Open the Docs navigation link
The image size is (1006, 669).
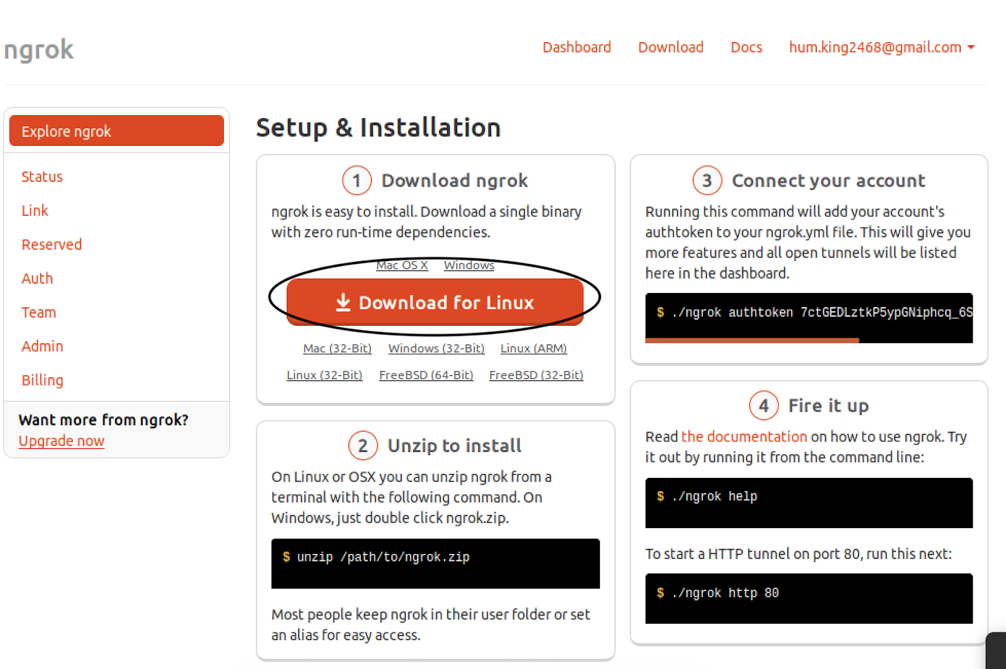click(x=746, y=47)
